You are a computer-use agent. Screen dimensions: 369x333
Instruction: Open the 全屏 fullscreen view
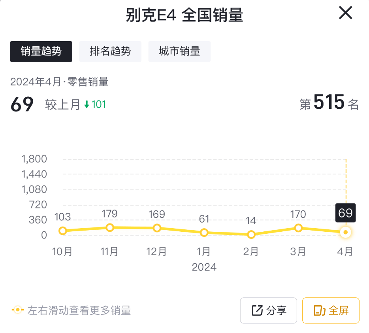click(331, 310)
